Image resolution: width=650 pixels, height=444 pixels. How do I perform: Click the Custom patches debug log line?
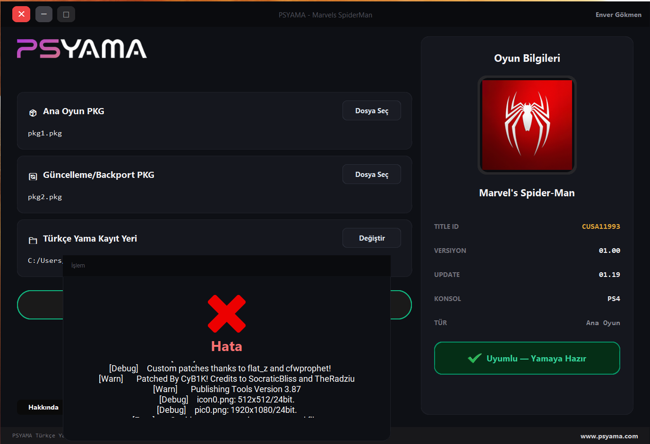(x=220, y=369)
